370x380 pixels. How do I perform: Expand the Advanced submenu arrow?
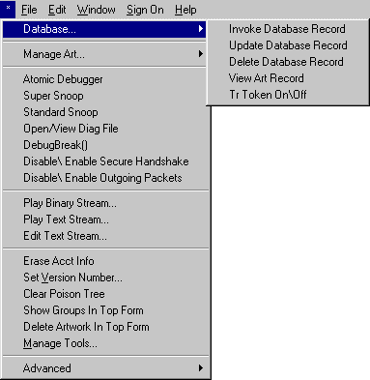pyautogui.click(x=201, y=367)
